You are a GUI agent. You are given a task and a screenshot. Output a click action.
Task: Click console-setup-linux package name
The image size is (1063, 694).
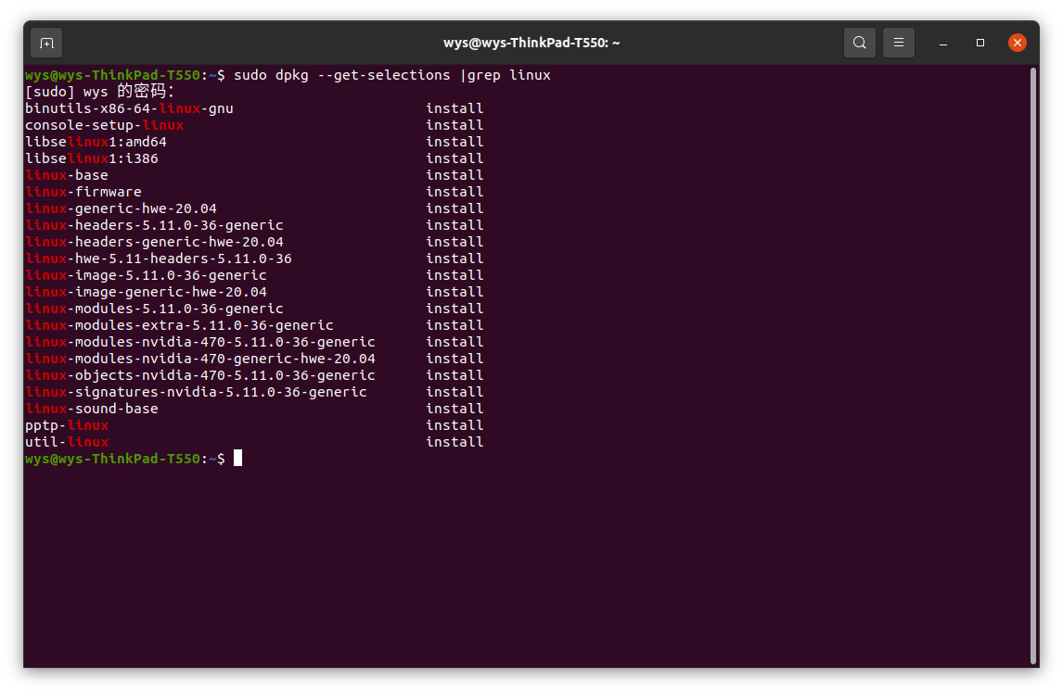click(x=105, y=125)
